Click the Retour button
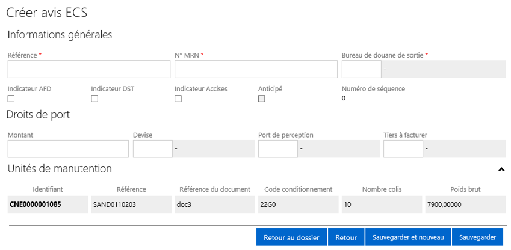This screenshot has width=511, height=250. pyautogui.click(x=346, y=237)
